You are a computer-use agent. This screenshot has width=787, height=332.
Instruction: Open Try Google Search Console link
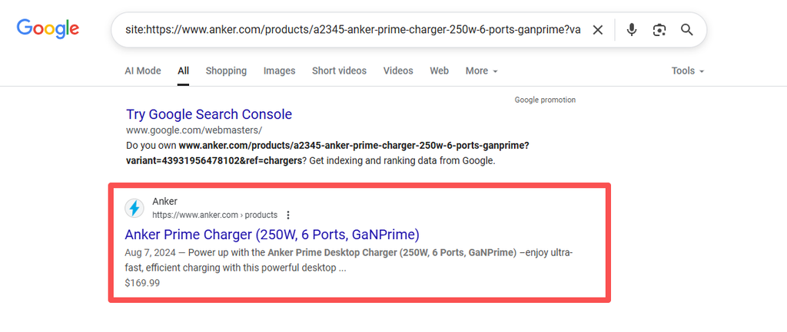pos(209,114)
